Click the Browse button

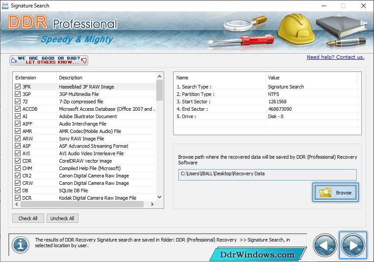(335, 192)
